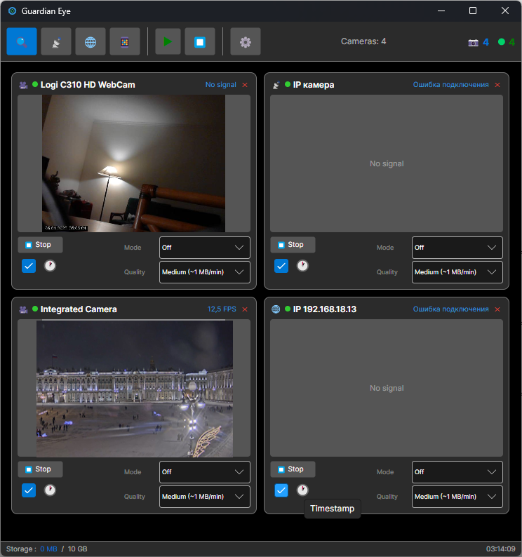This screenshot has width=522, height=557.
Task: Click the green active cameras indicator in toolbar
Action: pyautogui.click(x=502, y=42)
